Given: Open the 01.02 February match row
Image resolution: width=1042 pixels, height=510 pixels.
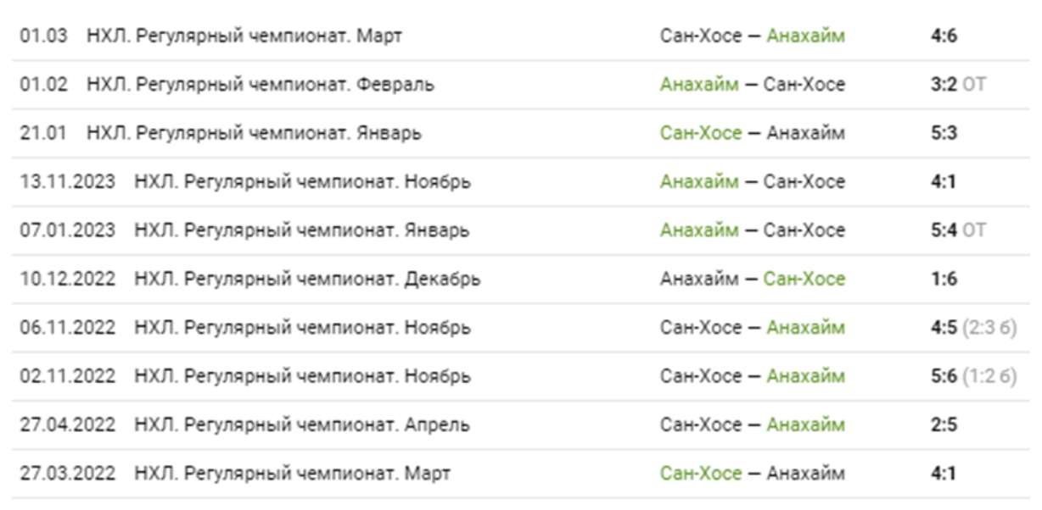Looking at the screenshot, I should (x=260, y=85).
